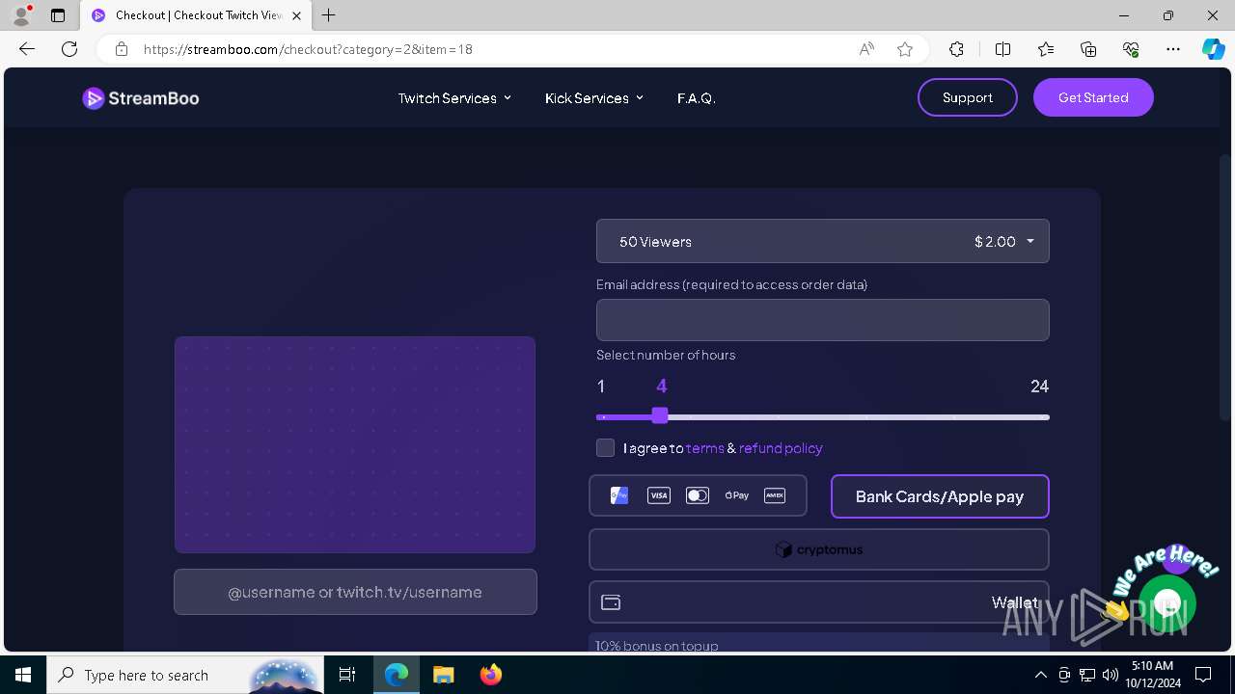Close the Checkout tab
This screenshot has width=1235, height=694.
click(296, 15)
